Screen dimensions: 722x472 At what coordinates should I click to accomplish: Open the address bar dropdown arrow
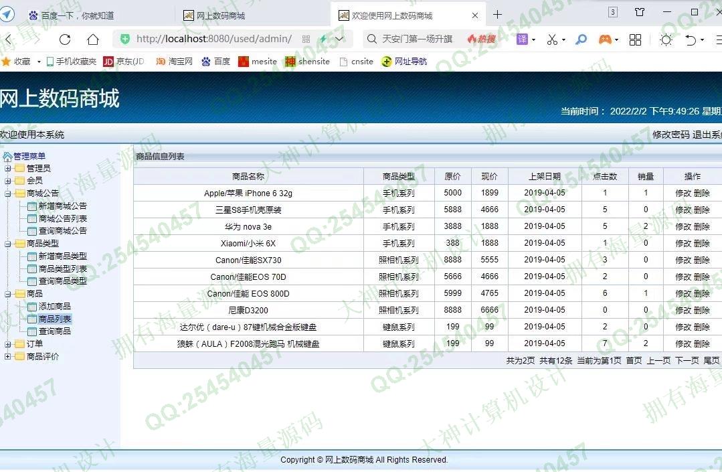pos(339,39)
